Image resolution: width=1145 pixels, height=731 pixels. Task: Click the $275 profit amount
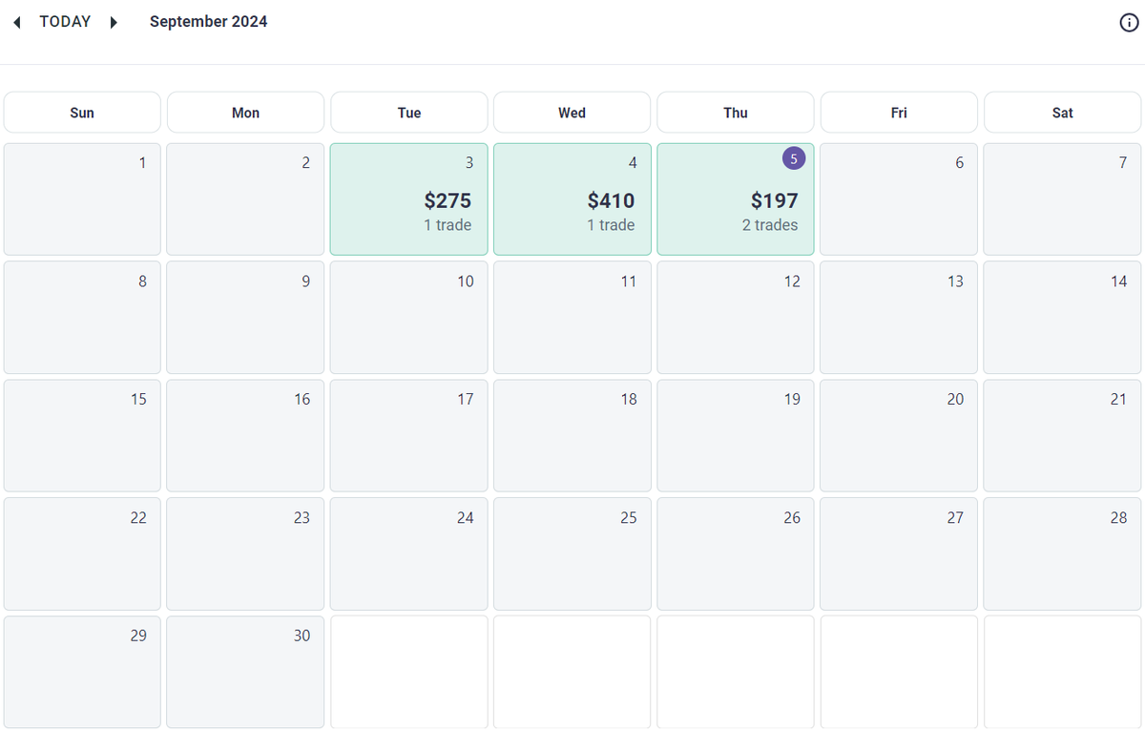click(x=448, y=200)
